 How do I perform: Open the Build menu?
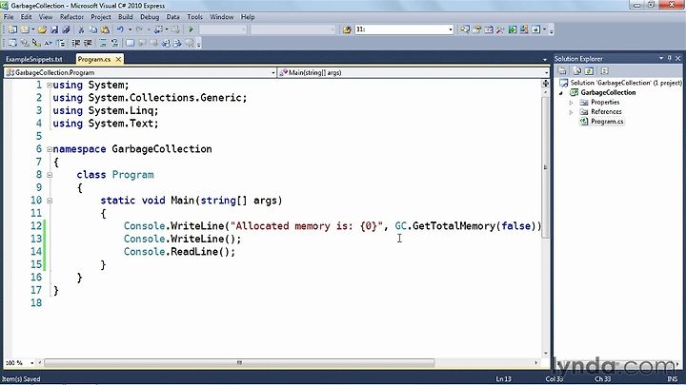(x=126, y=17)
